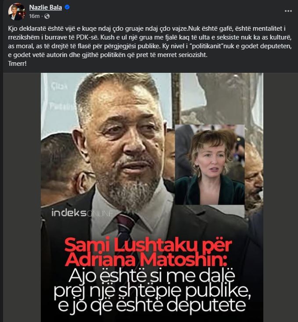This screenshot has width=298, height=322.
Task: Click the word 'Tmerr!' in post
Action: tap(18, 64)
